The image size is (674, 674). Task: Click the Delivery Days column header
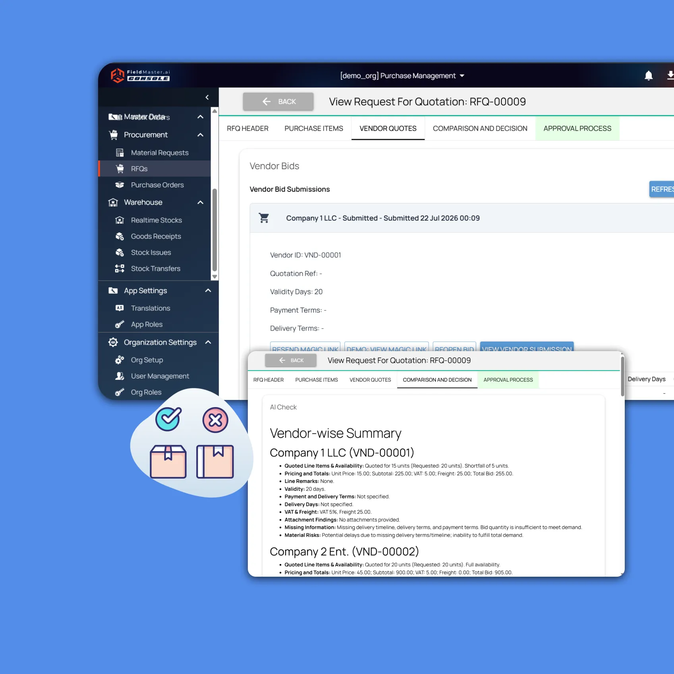(647, 379)
